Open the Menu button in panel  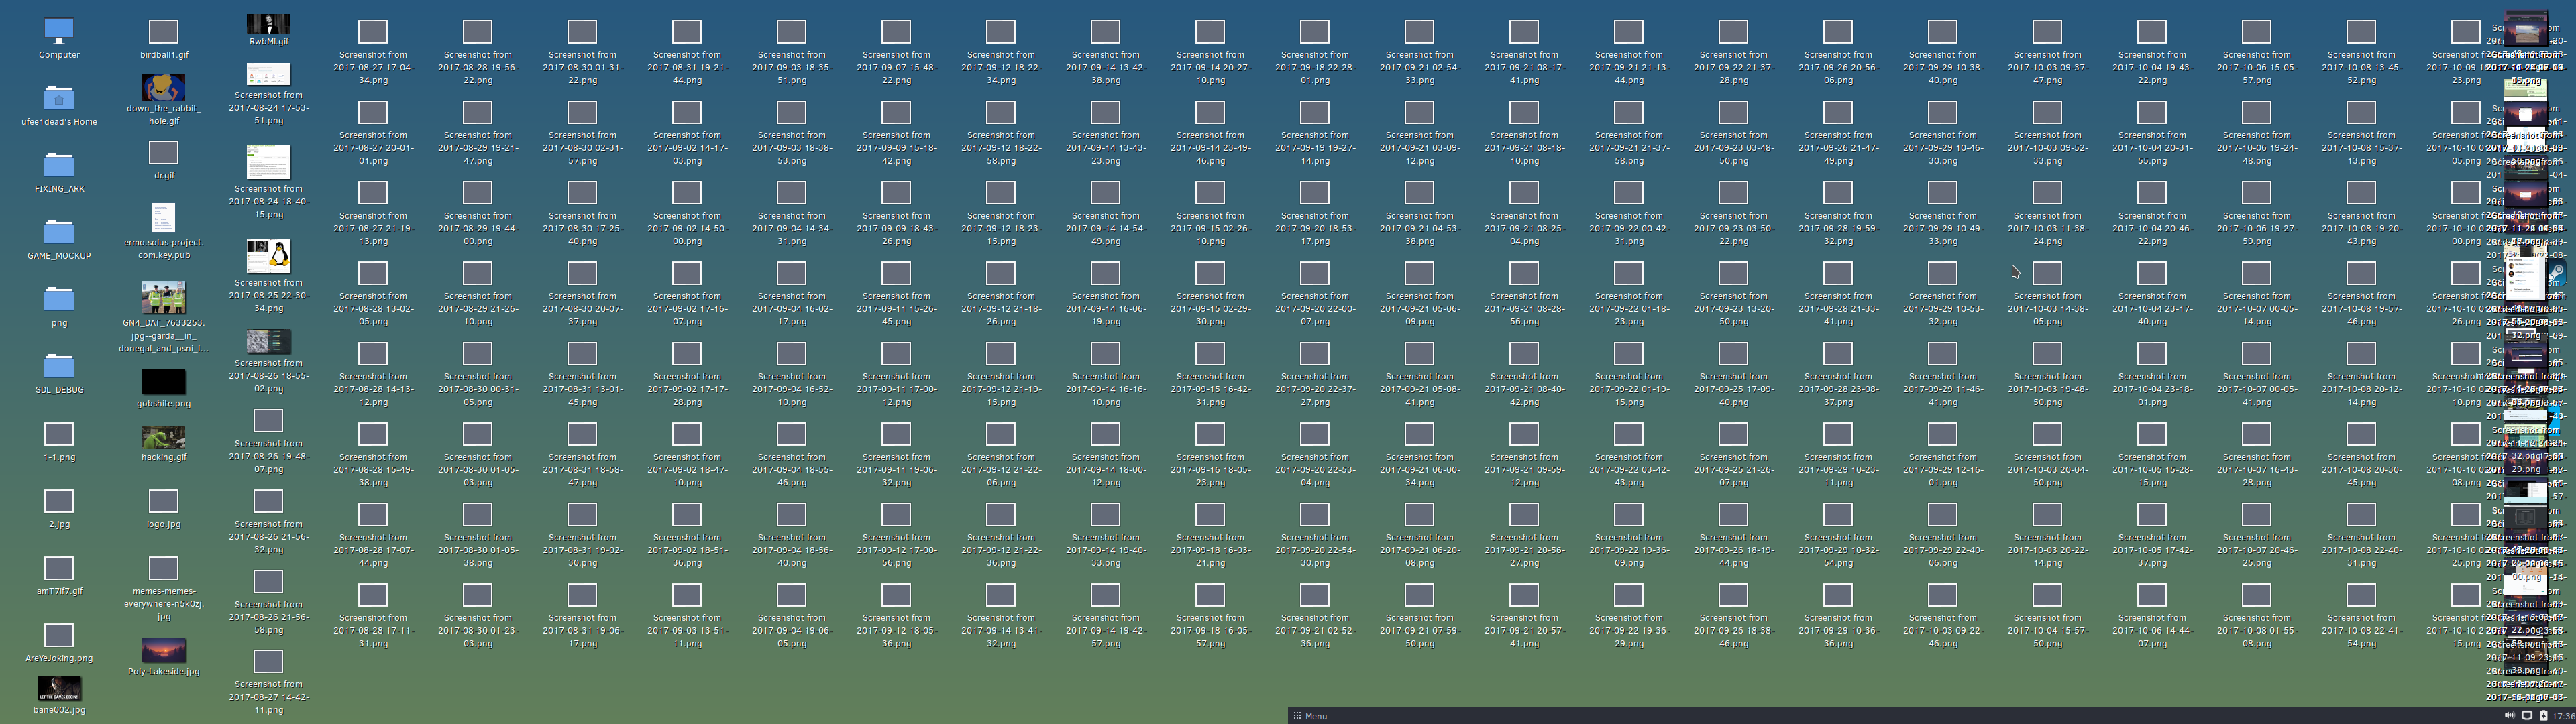1310,716
